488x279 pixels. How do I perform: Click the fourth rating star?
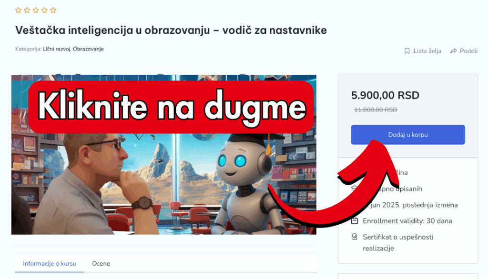click(x=44, y=10)
